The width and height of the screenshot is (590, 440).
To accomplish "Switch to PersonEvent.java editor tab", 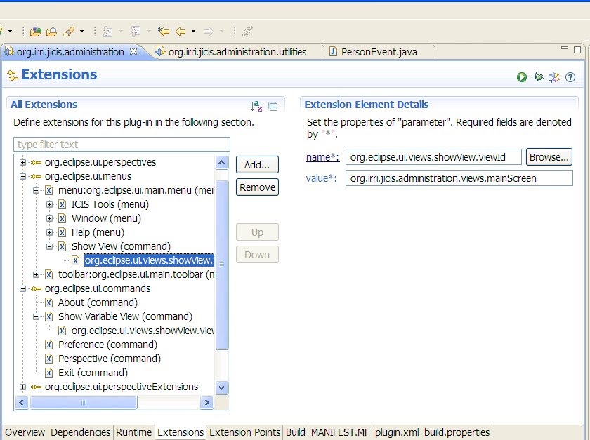I will [379, 52].
